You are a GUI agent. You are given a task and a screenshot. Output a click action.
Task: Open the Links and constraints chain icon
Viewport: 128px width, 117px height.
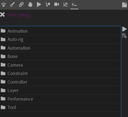coord(21,5)
